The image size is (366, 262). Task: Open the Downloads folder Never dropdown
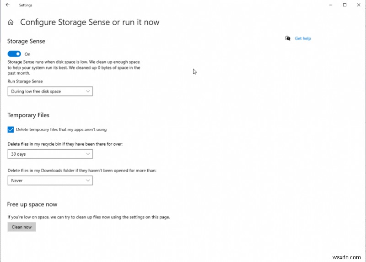click(x=50, y=180)
